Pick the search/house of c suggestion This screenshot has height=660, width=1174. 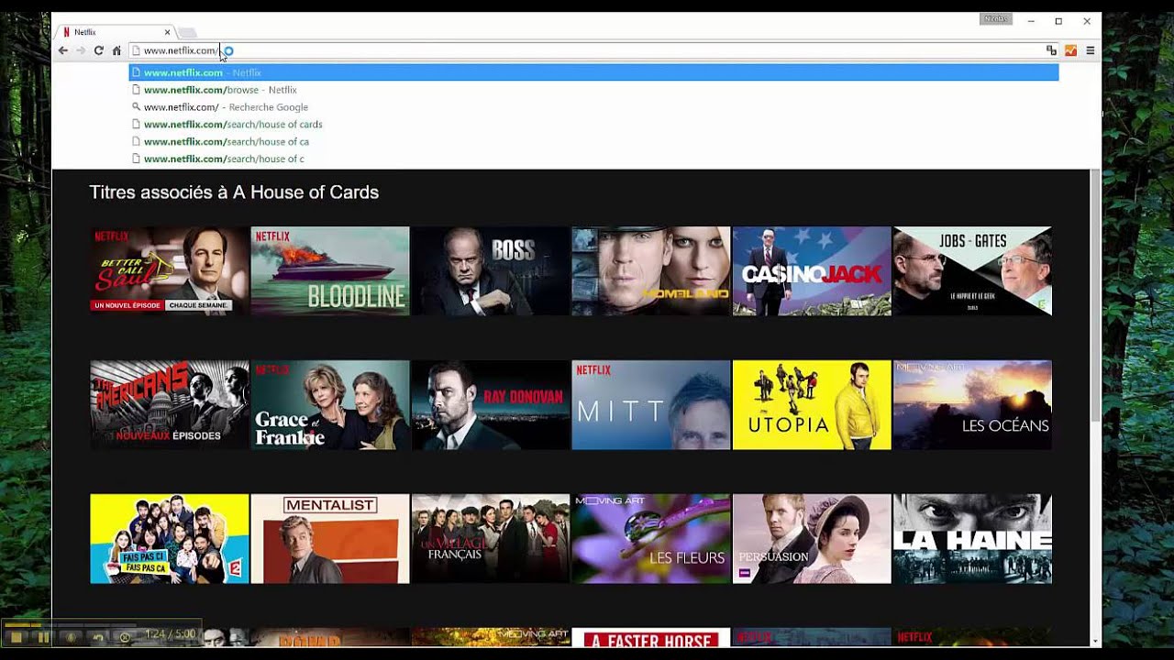[593, 159]
